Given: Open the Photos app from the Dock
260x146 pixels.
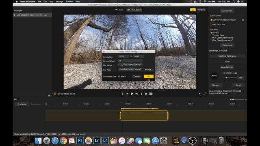Looking at the screenshot, I should click(89, 141).
